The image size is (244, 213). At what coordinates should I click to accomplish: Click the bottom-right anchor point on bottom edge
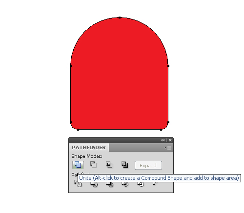pos(161,130)
